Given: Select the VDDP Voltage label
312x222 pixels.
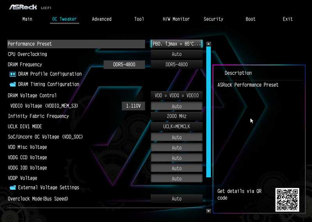Looking at the screenshot, I should coord(23,178).
